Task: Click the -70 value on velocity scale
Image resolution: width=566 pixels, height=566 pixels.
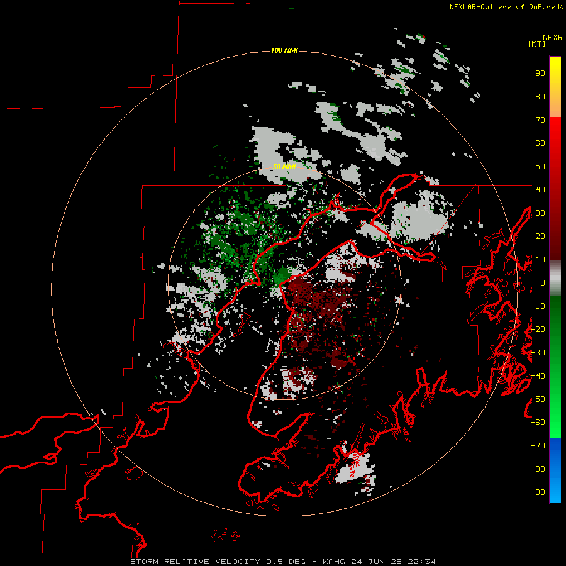Action: pos(538,446)
